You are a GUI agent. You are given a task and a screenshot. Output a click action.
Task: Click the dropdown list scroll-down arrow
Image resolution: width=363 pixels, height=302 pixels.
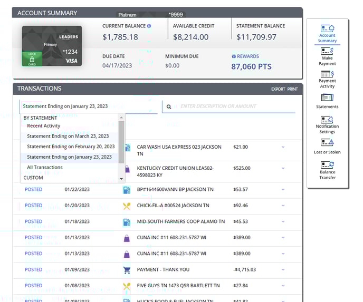click(x=121, y=179)
